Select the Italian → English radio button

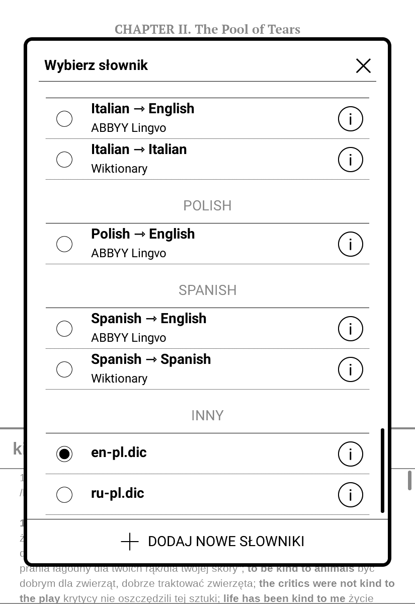tap(64, 119)
